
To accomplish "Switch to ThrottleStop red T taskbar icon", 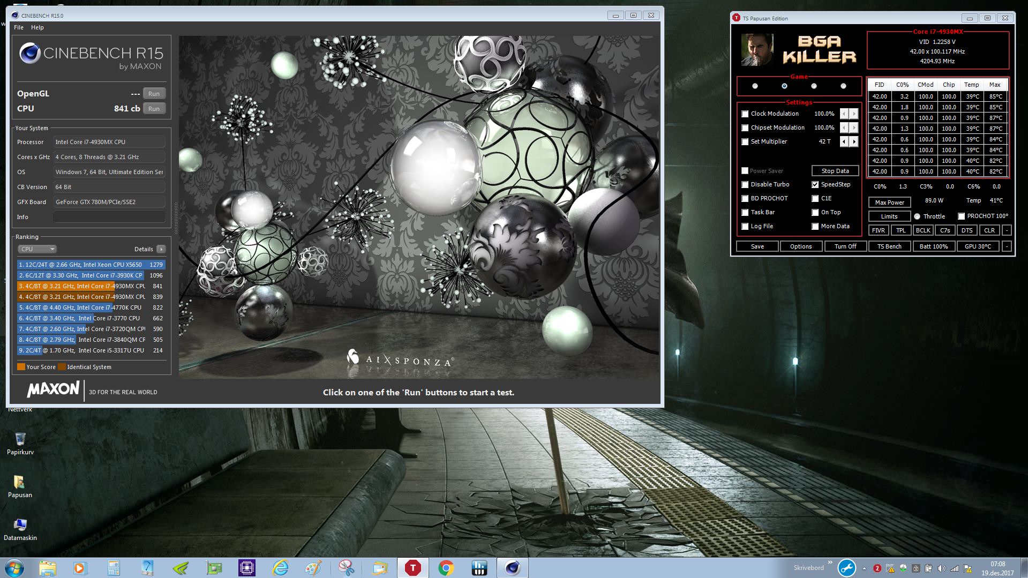I will tap(412, 568).
